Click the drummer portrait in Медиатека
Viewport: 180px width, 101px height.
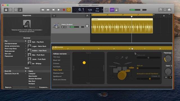pyautogui.click(x=27, y=24)
